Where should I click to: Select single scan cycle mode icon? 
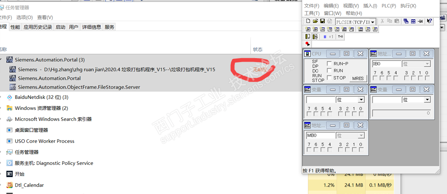coord(307,37)
